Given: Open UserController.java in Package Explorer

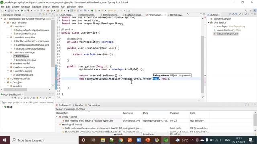Looking at the screenshot, I should [26, 34].
